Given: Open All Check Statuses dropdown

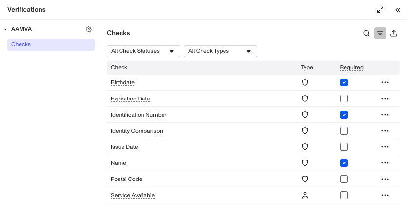Looking at the screenshot, I should point(143,51).
